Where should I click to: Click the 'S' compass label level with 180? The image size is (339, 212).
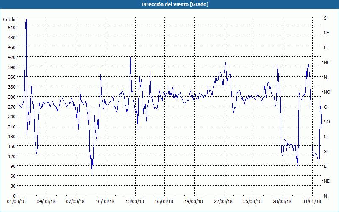click(325, 137)
